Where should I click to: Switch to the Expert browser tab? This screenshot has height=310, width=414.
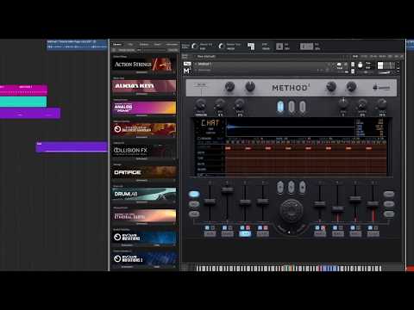158,45
